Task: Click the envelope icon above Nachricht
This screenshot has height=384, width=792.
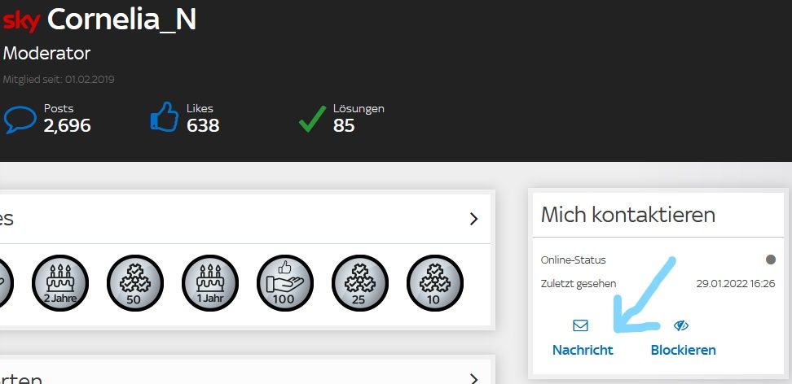Action: coord(581,325)
